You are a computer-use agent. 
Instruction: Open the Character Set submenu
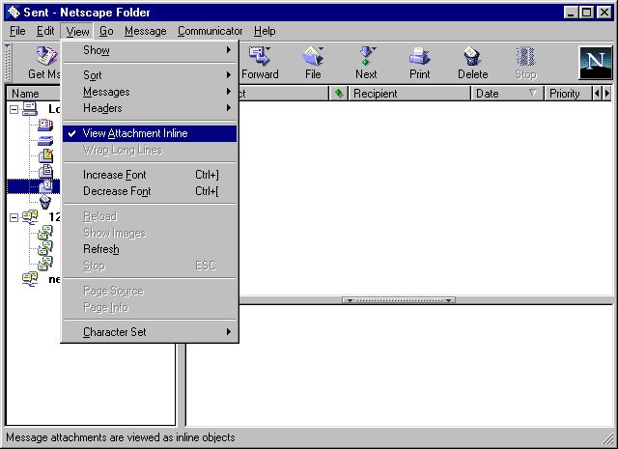[x=150, y=332]
